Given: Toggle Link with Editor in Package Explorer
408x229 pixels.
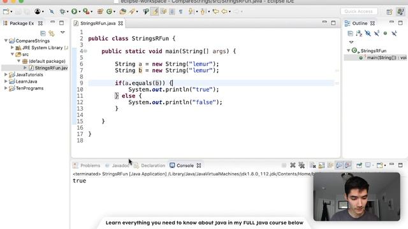Looking at the screenshot, I should click(x=52, y=33).
